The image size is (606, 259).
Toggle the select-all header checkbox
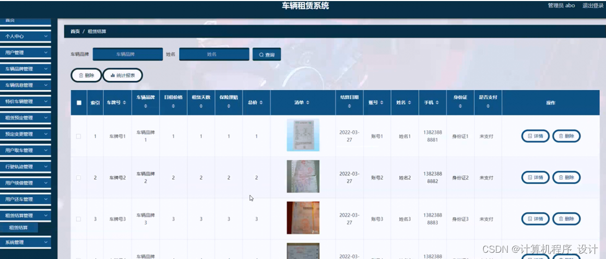79,103
